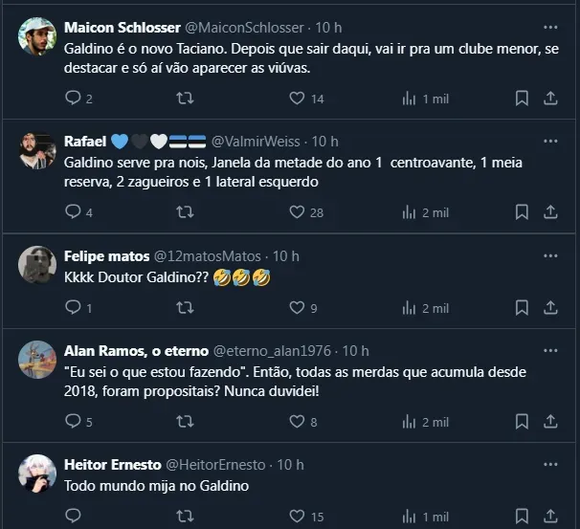Retweet Maicon Schlosser's post
This screenshot has width=580, height=529.
187,98
